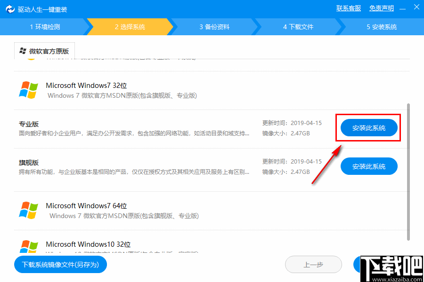Click the arrow separator after 备份资料 step
The width and height of the screenshot is (424, 282).
pos(257,27)
